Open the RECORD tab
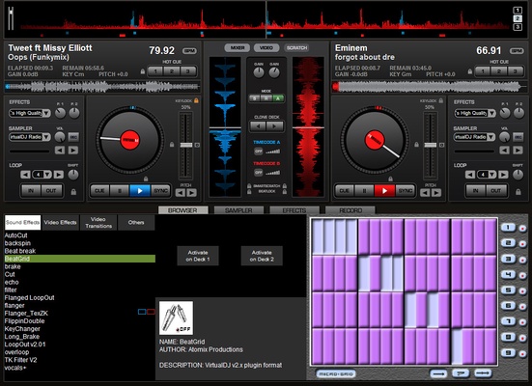 350,210
